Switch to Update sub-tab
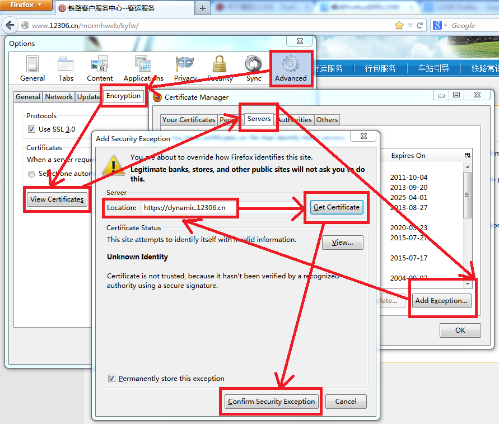This screenshot has width=499, height=424. 88,97
